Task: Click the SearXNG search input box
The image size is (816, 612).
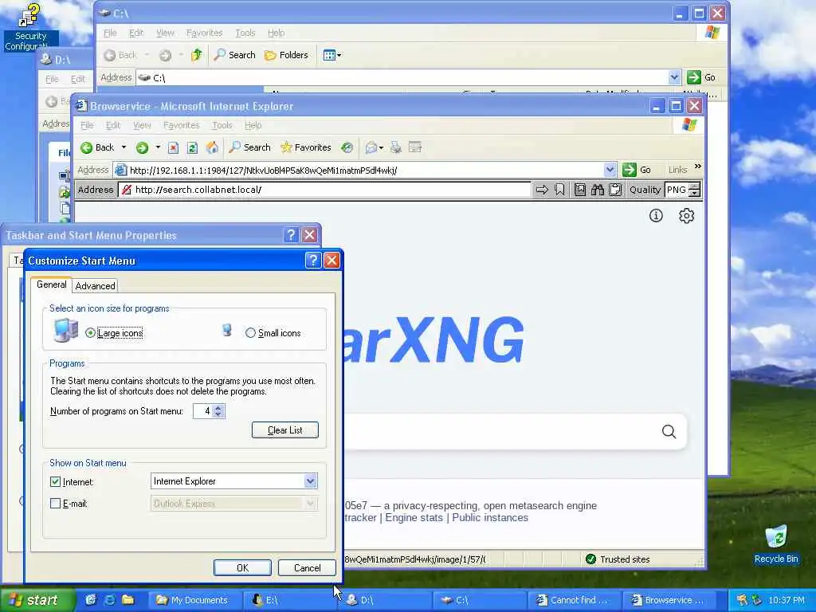Action: click(500, 431)
